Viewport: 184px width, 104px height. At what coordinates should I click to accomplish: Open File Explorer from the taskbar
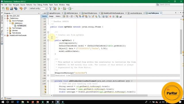tap(23, 102)
